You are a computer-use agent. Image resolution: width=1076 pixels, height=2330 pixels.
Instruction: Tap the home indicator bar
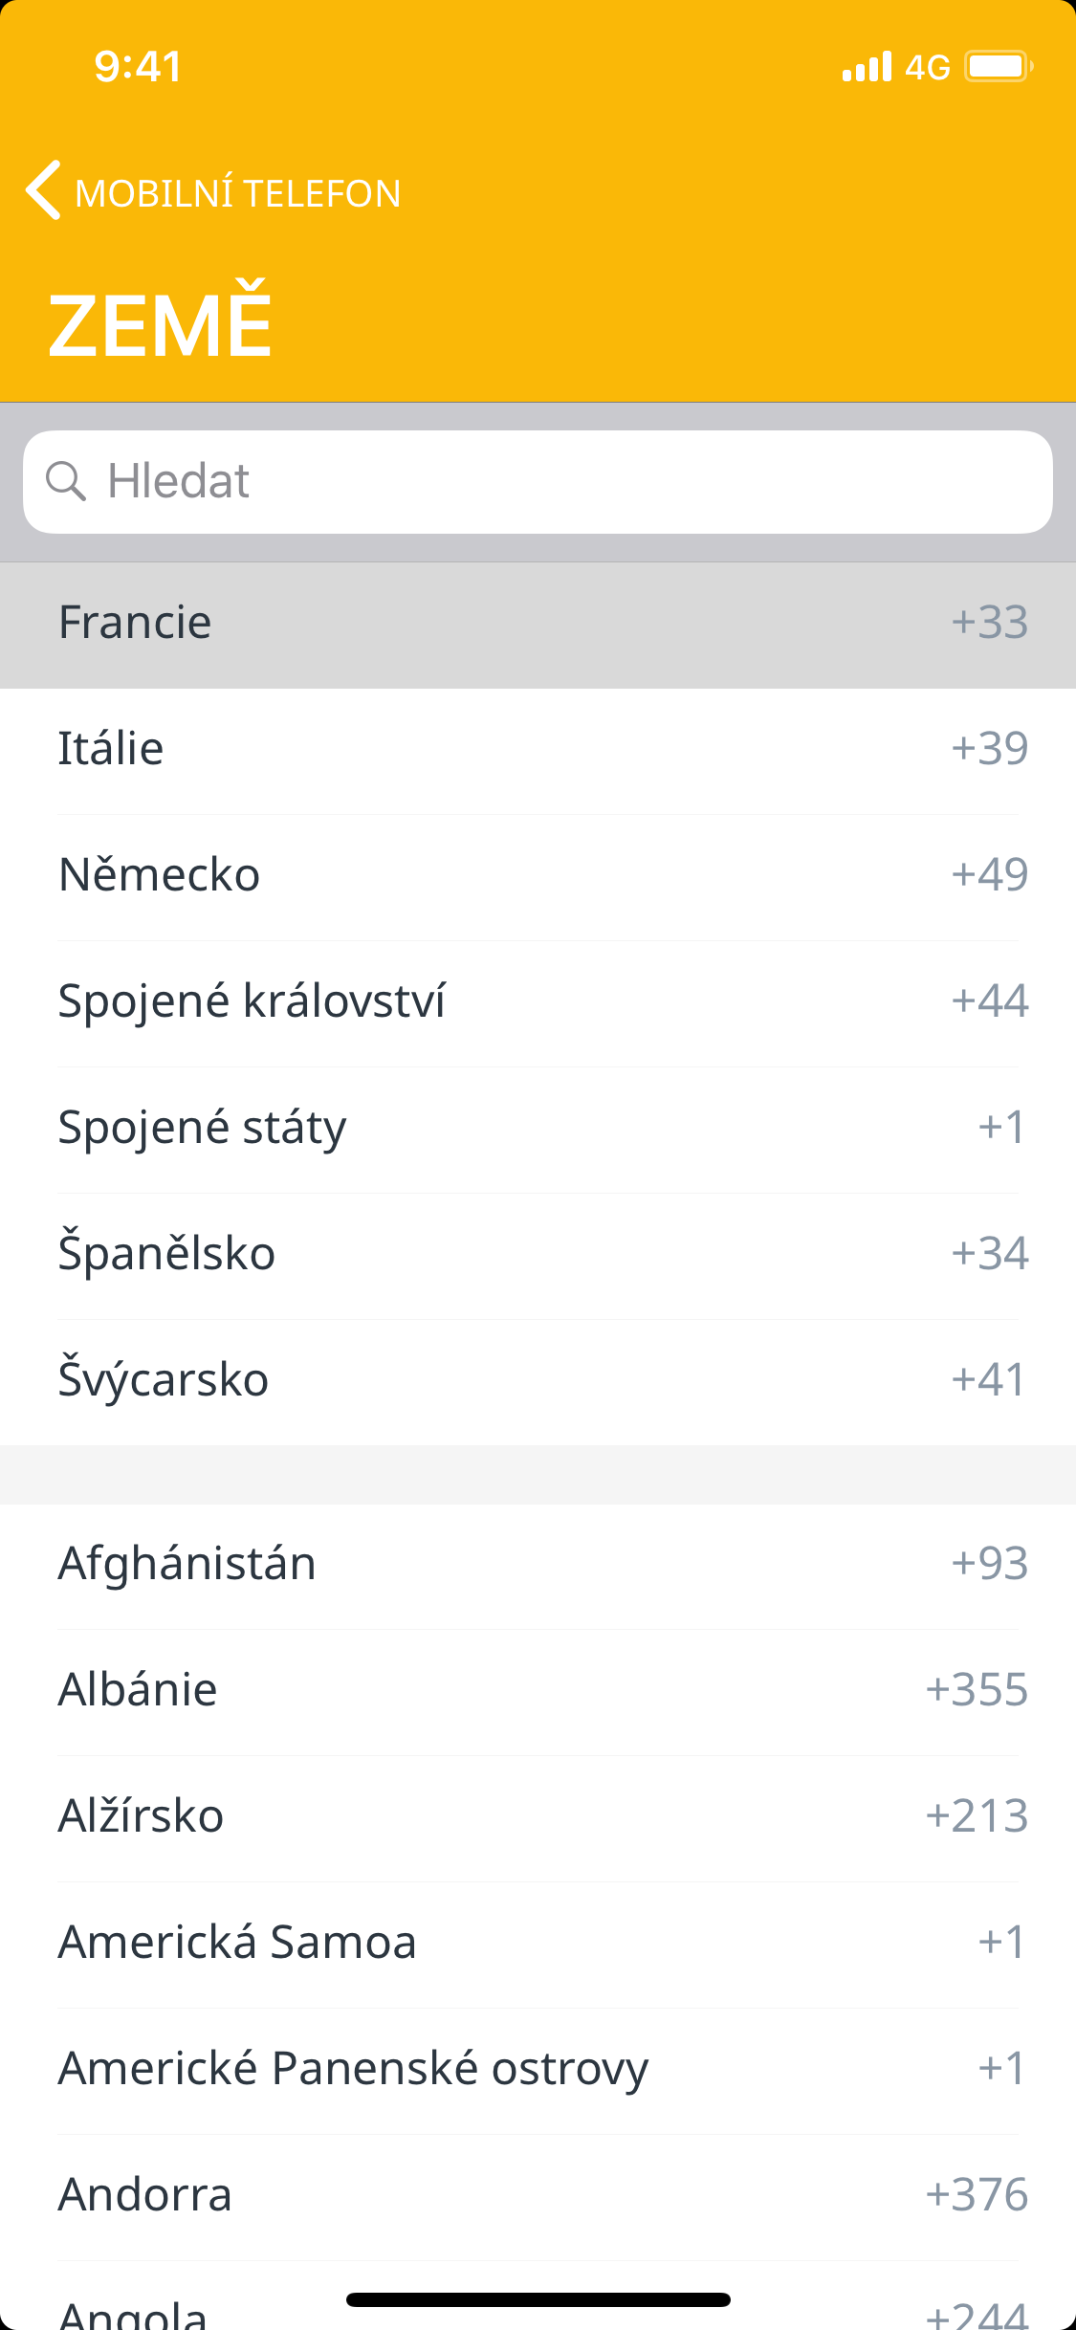(x=538, y=2299)
